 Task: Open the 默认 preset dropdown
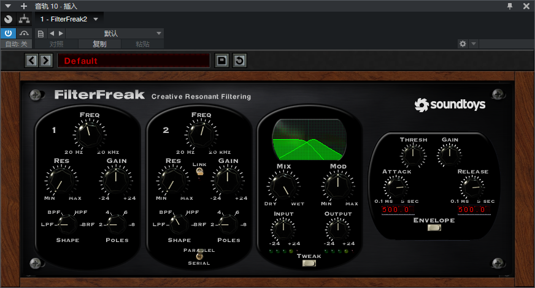click(115, 34)
